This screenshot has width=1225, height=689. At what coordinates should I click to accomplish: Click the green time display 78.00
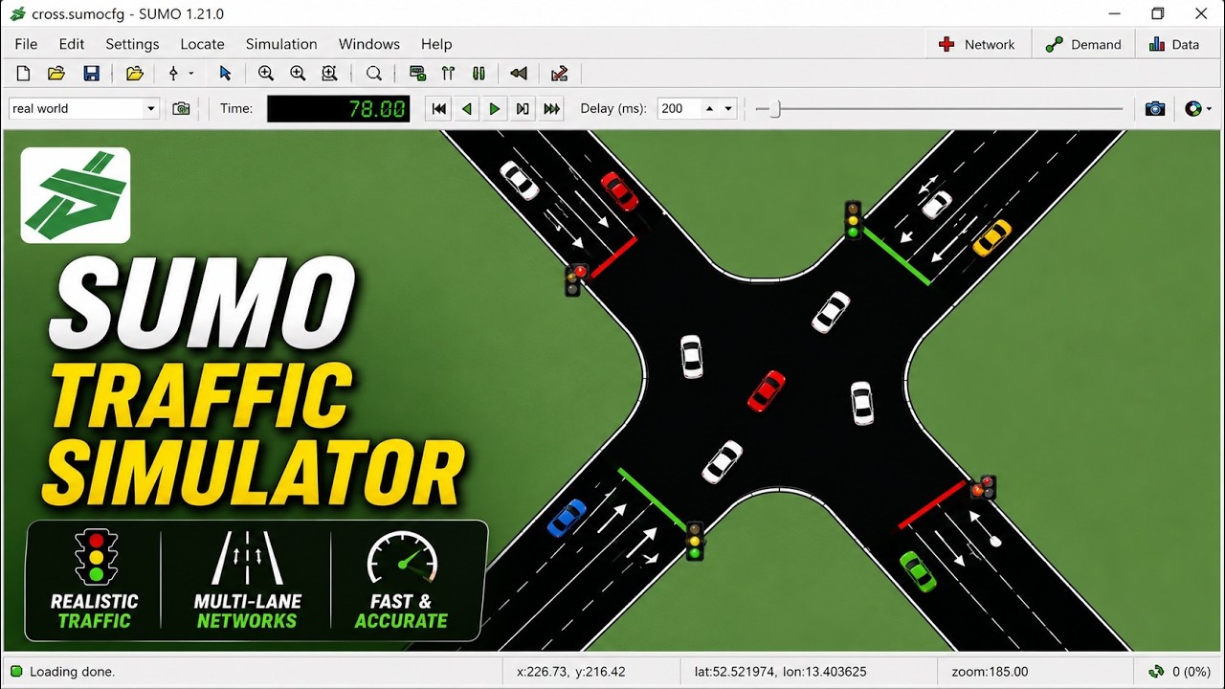339,108
